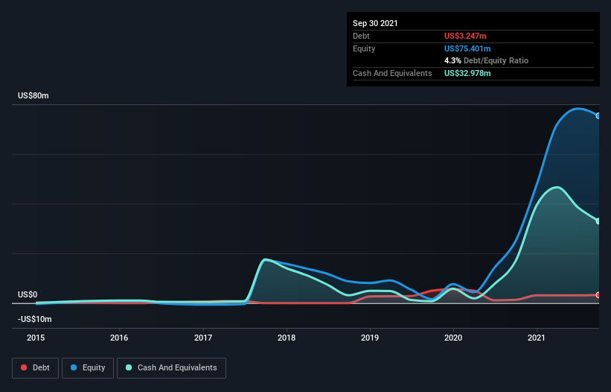The image size is (611, 392).
Task: Click the red Debt end data point
Action: (x=598, y=295)
